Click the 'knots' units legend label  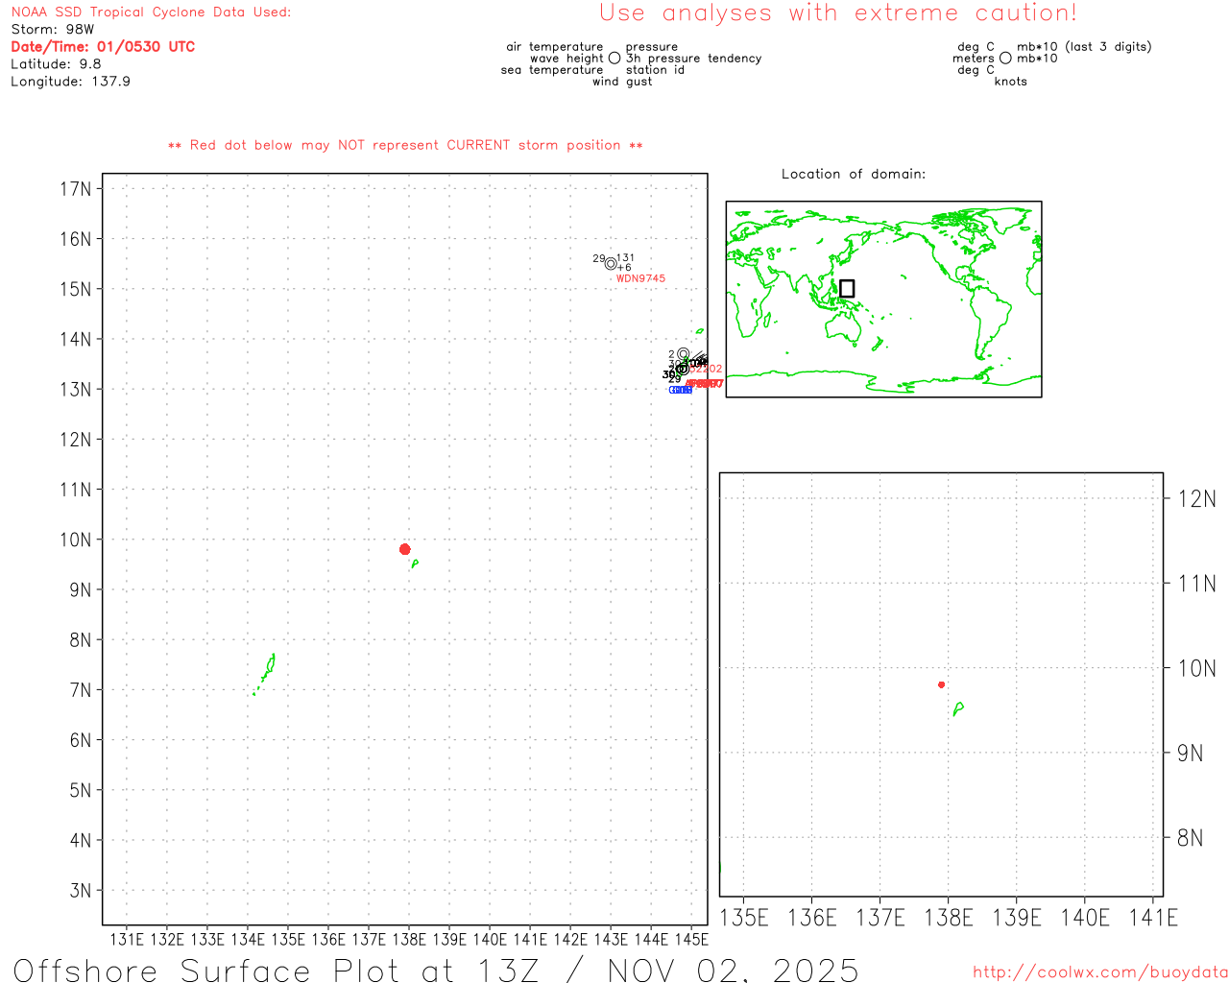1011,82
